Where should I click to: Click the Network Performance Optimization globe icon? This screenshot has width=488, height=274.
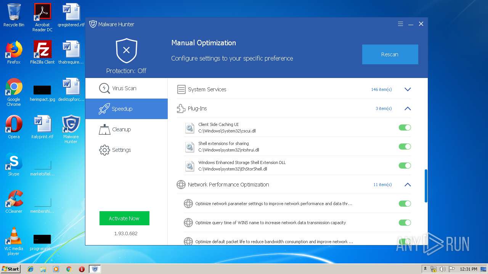(181, 185)
